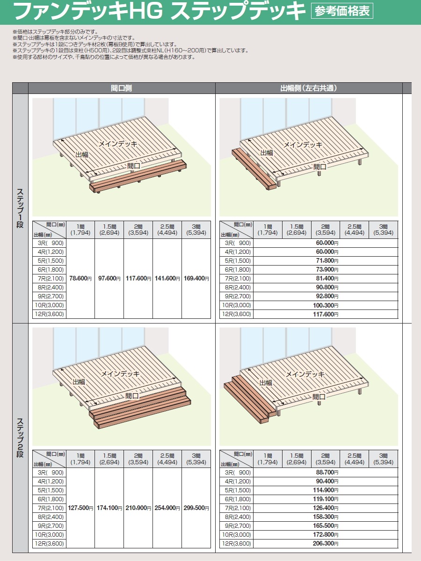
Task: Click the price "165,500円"
Action: (x=325, y=526)
